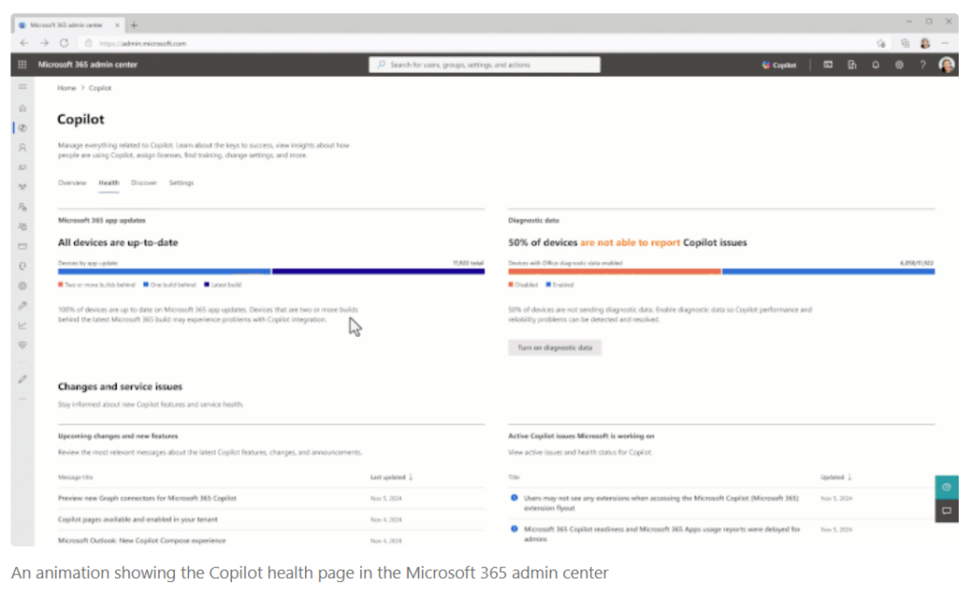Click the "All devices are up-to-date" heading
This screenshot has width=973, height=599.
[118, 242]
